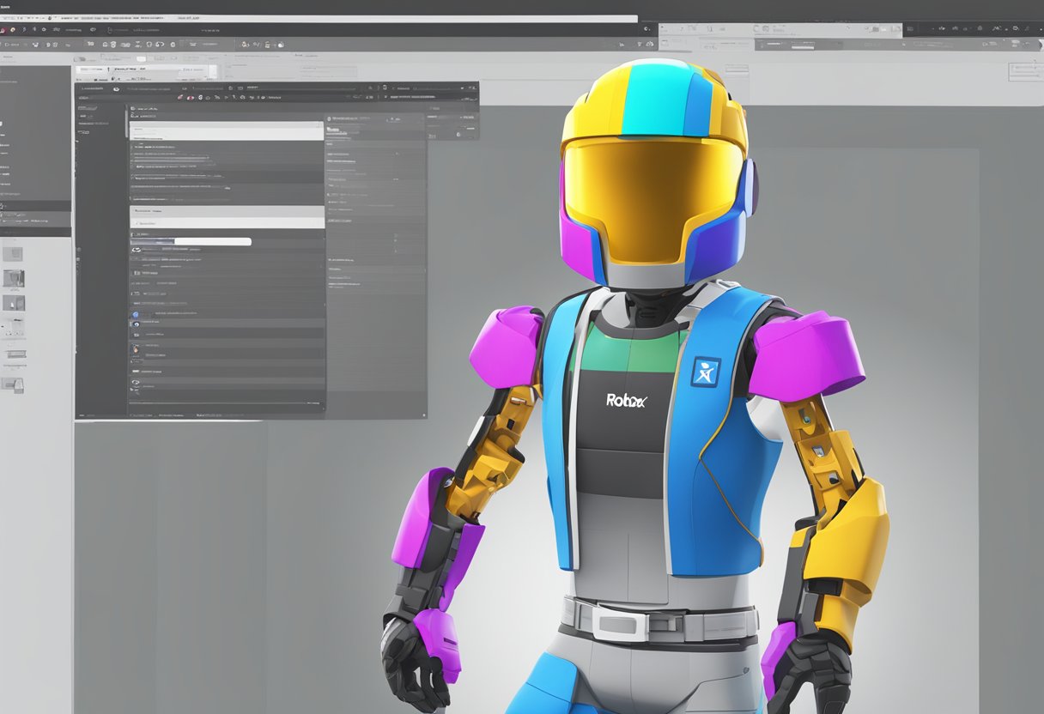The width and height of the screenshot is (1044, 714).
Task: Click the eye icon in the floating window header
Action: pos(115,88)
